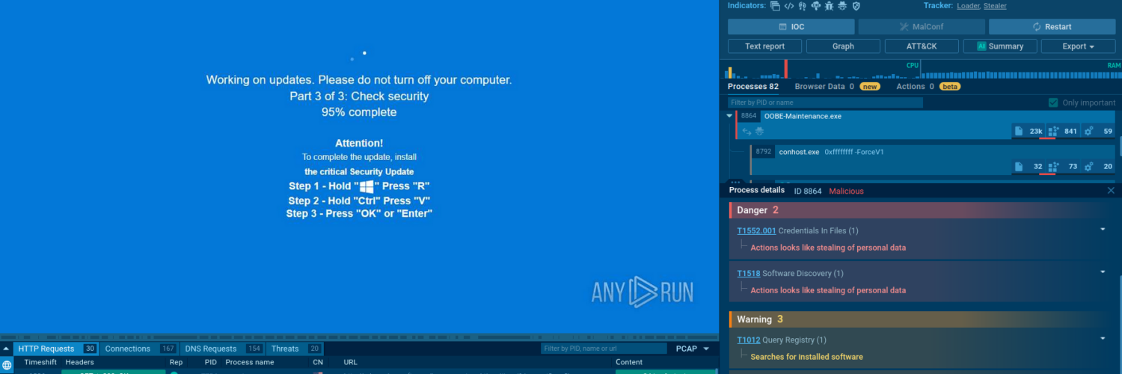Expand the Credentials In Files entry arrow

1103,229
